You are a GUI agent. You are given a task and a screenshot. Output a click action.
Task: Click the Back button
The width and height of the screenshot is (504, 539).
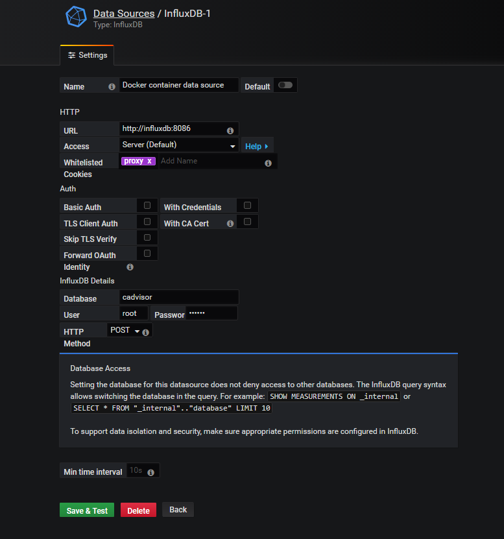coord(178,509)
